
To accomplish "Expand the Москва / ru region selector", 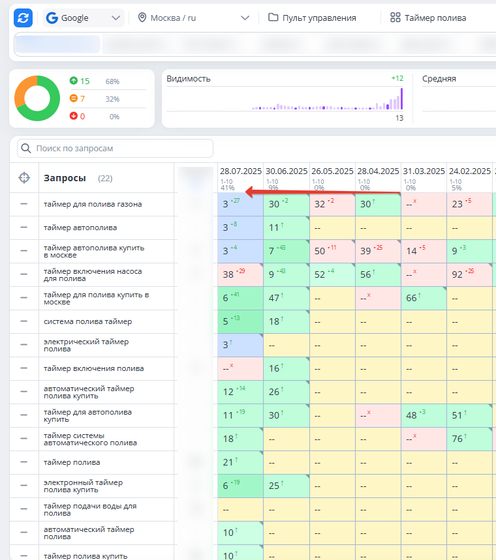I will tap(194, 18).
